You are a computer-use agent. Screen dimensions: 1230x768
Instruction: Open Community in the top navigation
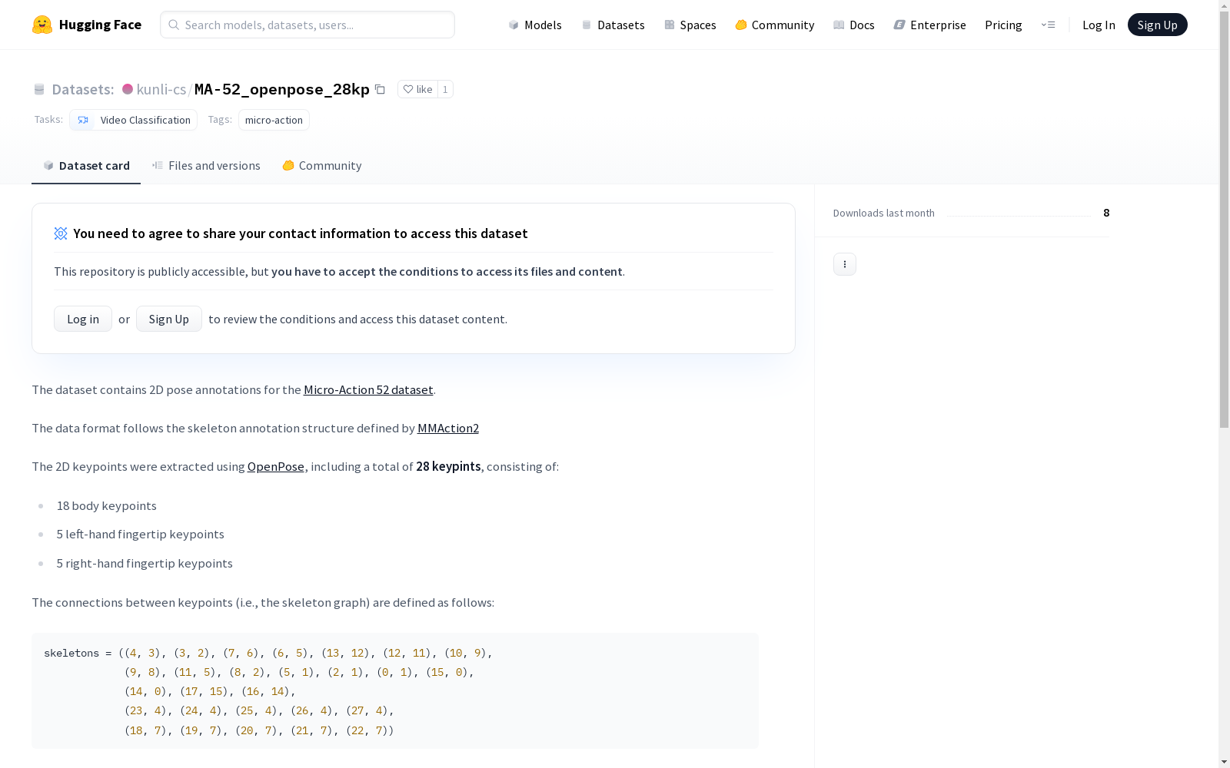(x=775, y=25)
